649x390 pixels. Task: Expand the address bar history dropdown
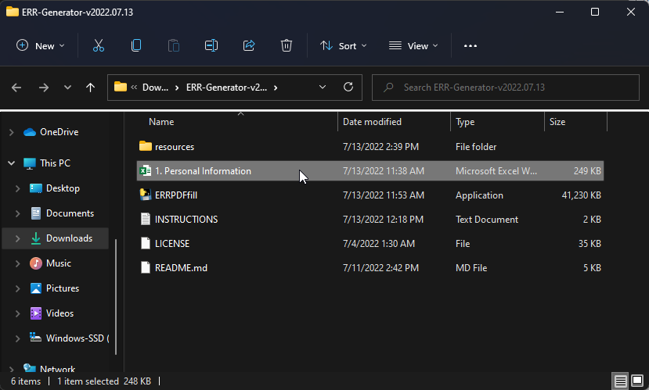(323, 88)
